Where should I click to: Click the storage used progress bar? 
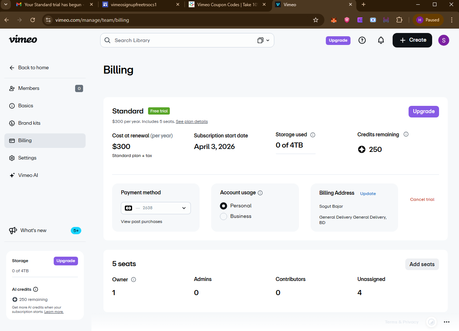[x=295, y=154]
